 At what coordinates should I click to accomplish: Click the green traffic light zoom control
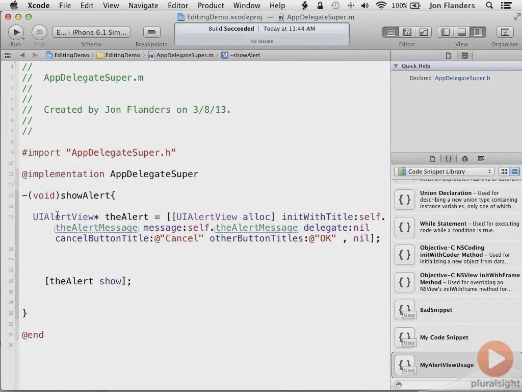coord(29,17)
